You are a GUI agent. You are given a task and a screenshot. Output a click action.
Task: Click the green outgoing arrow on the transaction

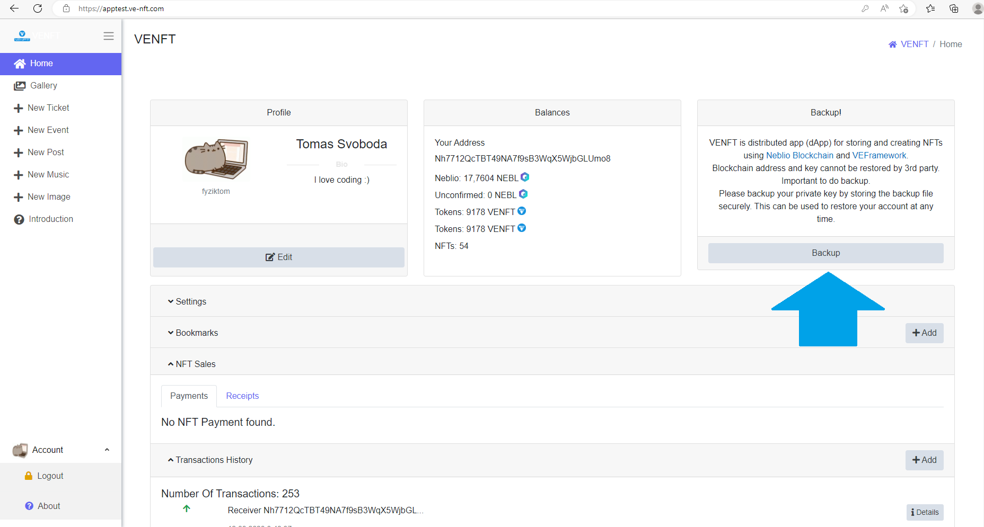coord(187,508)
